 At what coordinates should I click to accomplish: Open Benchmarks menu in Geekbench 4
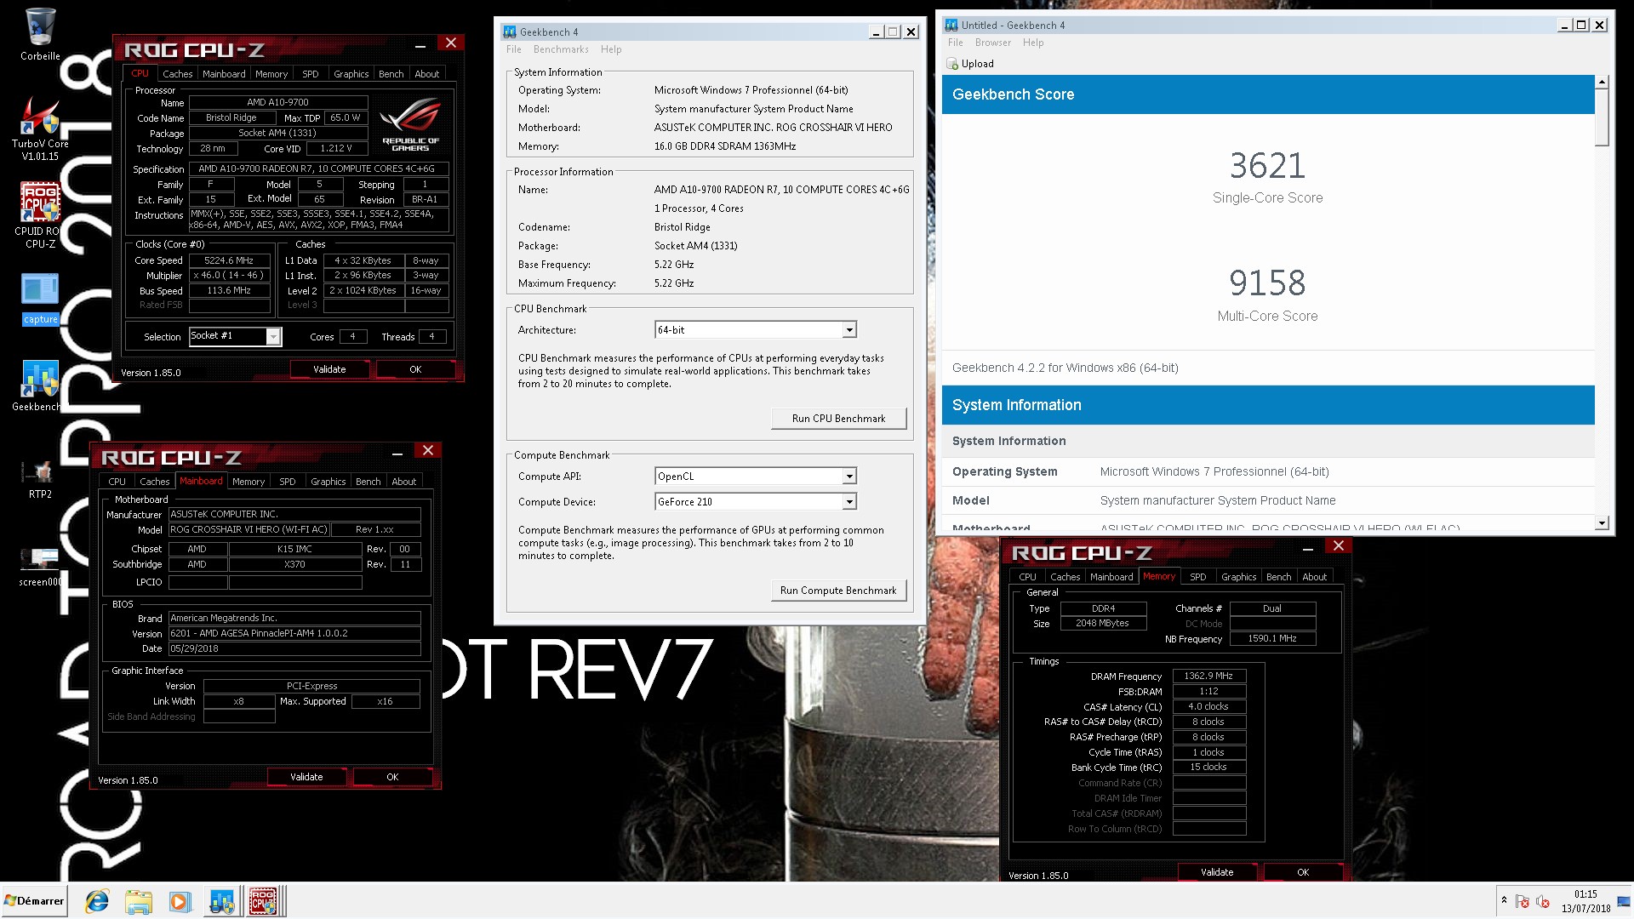coord(561,49)
